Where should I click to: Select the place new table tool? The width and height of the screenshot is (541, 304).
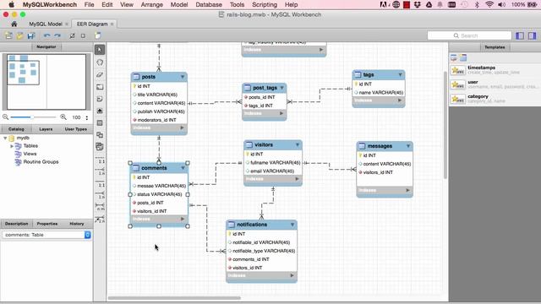100,123
